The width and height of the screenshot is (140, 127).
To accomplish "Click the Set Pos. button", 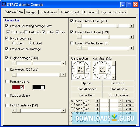I will [81, 70].
